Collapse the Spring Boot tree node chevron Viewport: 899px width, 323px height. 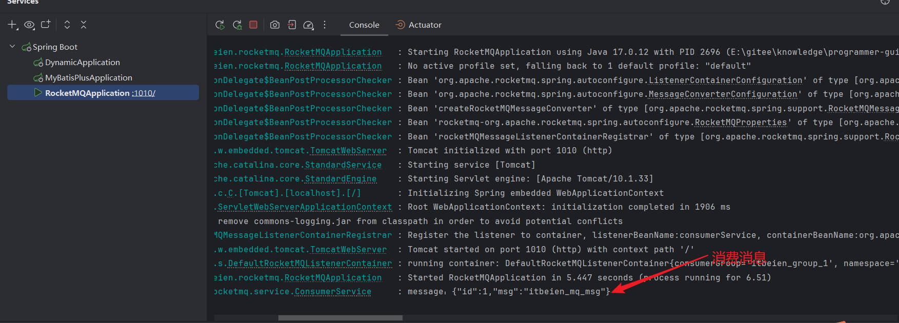coord(12,47)
